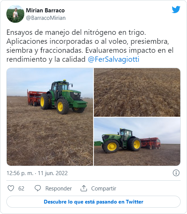Viewport: 187px width, 214px height.
Task: Click the Compartir label
Action: [104, 189]
